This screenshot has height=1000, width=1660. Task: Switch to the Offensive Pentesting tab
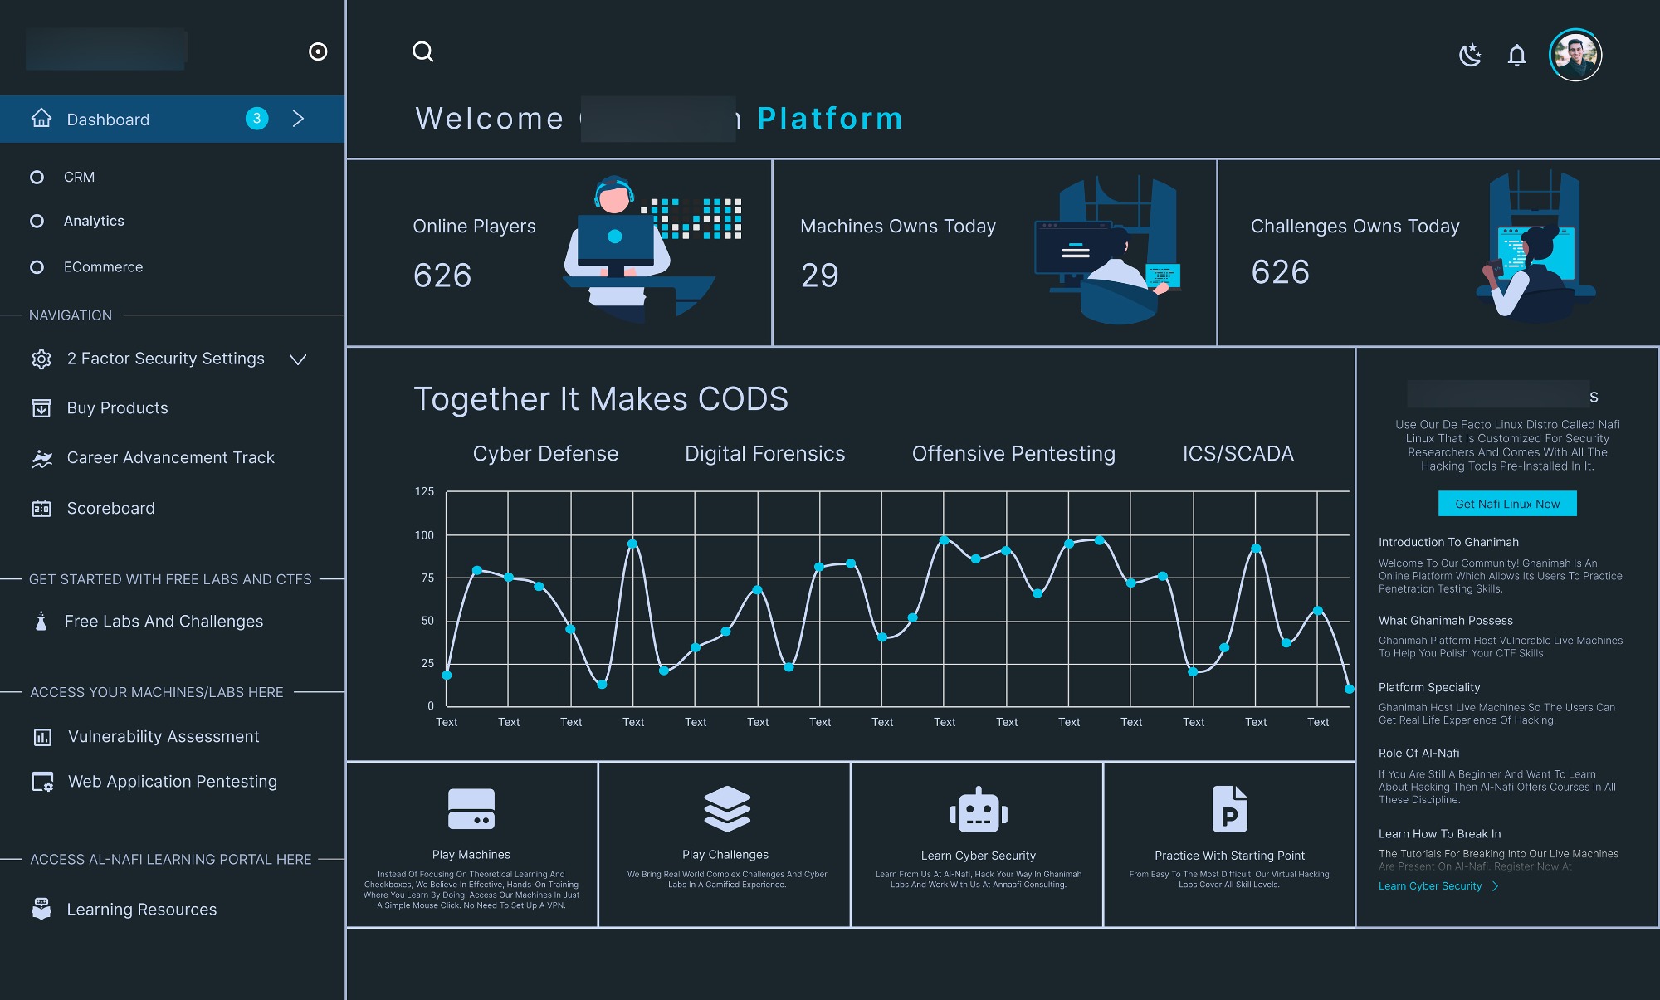(1013, 454)
